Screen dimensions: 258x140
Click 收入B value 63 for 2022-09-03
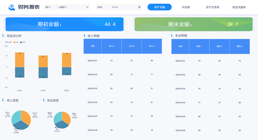pos(132,88)
